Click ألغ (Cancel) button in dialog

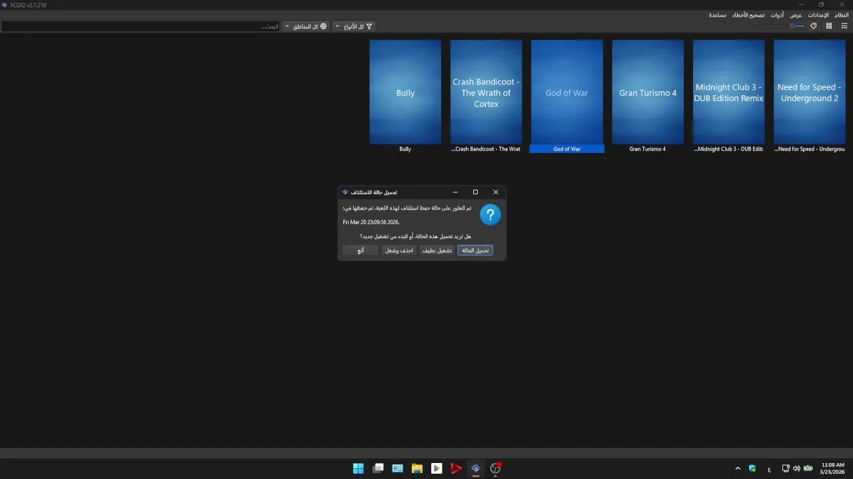click(361, 251)
